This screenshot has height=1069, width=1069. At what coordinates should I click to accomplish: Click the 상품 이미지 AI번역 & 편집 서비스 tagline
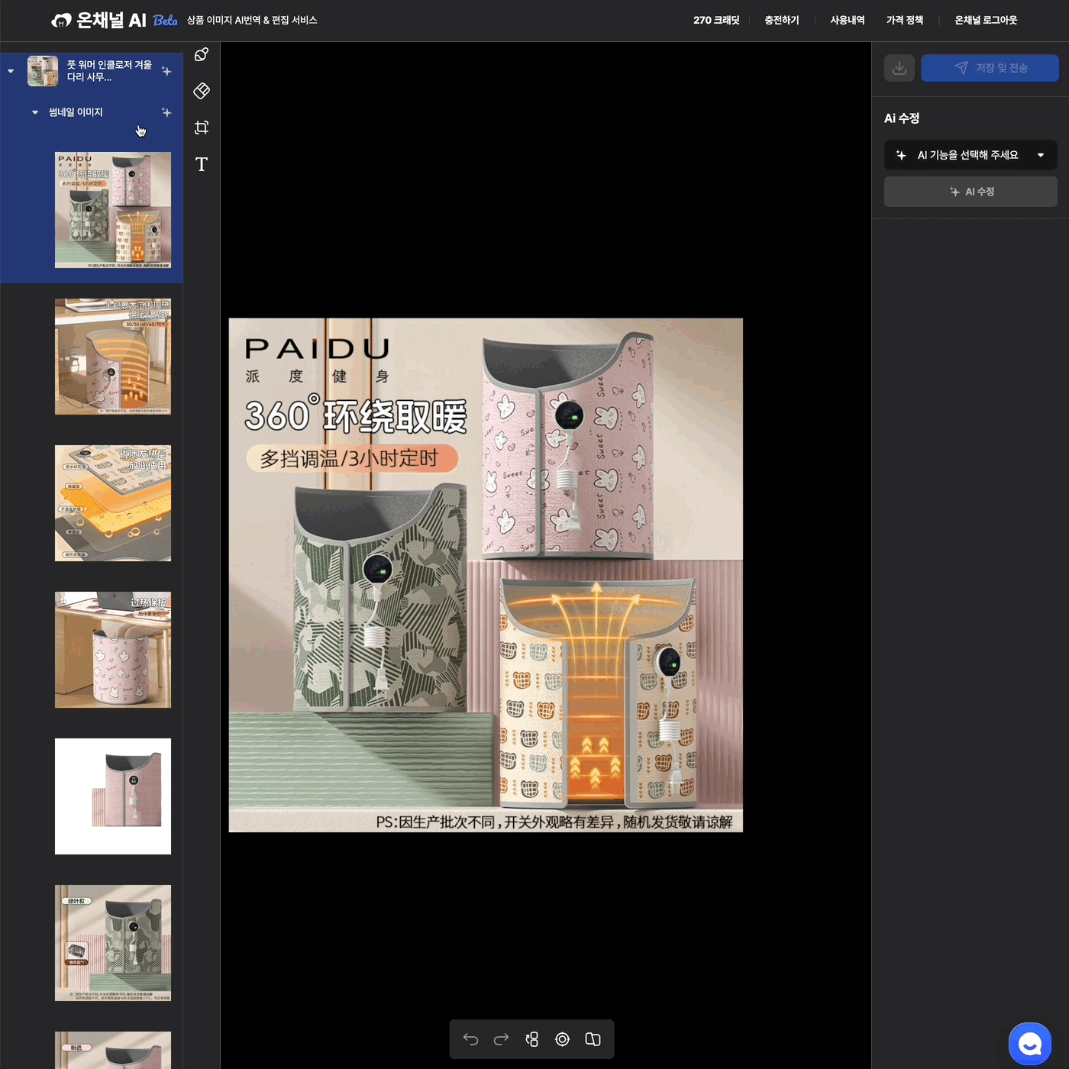click(252, 21)
